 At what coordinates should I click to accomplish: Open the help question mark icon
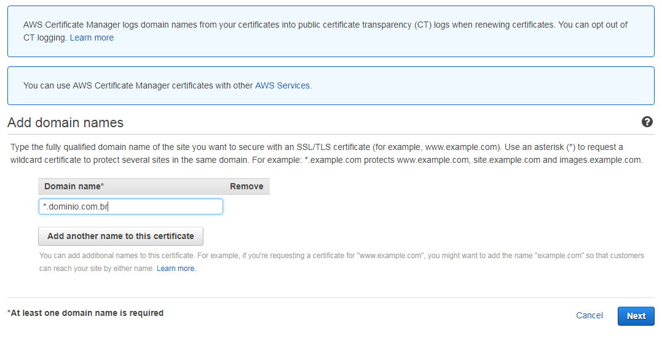[x=647, y=122]
